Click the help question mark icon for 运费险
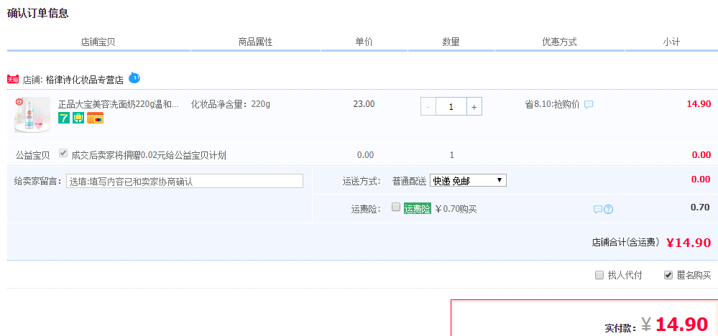The width and height of the screenshot is (718, 336). [608, 210]
